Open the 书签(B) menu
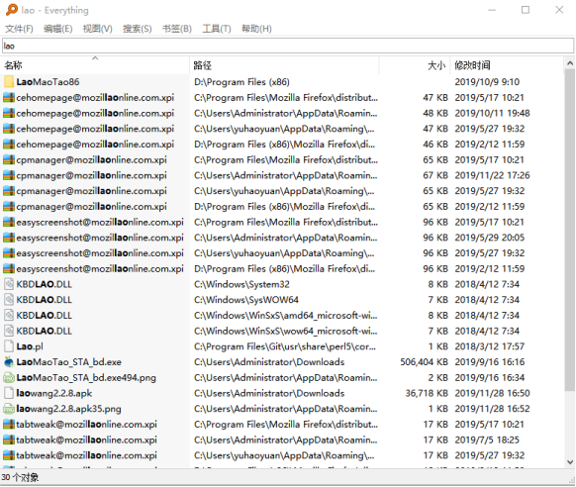Viewport: 576px width, 487px height. (x=177, y=29)
